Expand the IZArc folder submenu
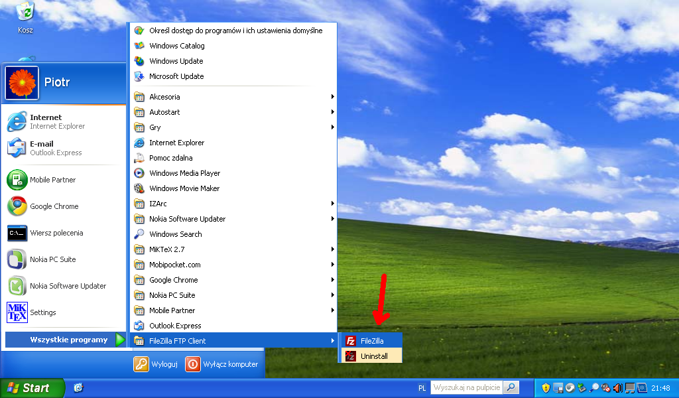Image resolution: width=679 pixels, height=398 pixels. (234, 204)
